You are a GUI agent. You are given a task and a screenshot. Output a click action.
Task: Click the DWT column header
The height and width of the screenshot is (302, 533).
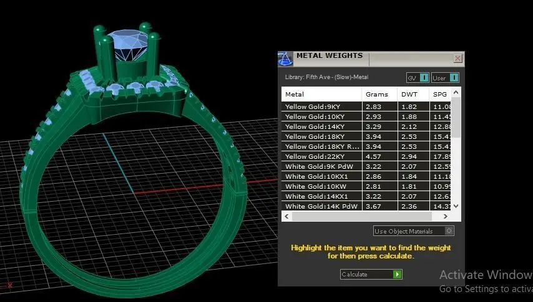coord(413,94)
